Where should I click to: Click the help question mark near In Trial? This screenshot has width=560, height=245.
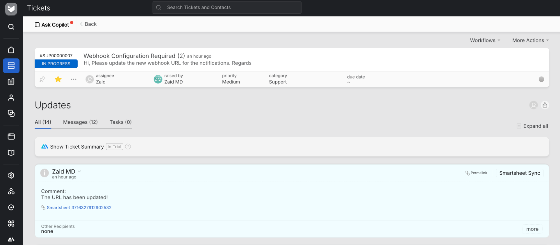coord(128,147)
